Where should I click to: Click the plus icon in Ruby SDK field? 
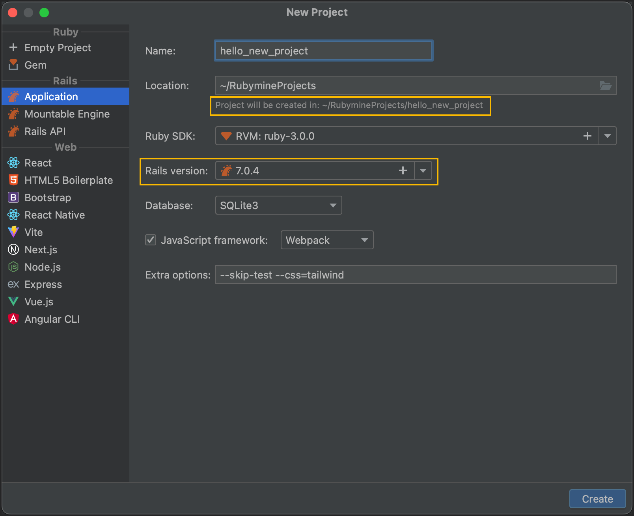[x=587, y=136]
